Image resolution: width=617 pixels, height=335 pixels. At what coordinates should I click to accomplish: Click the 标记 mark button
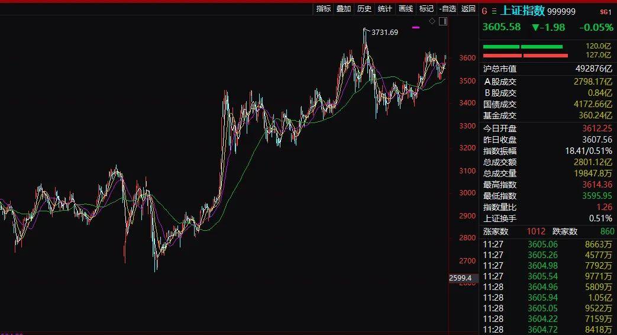pyautogui.click(x=427, y=9)
